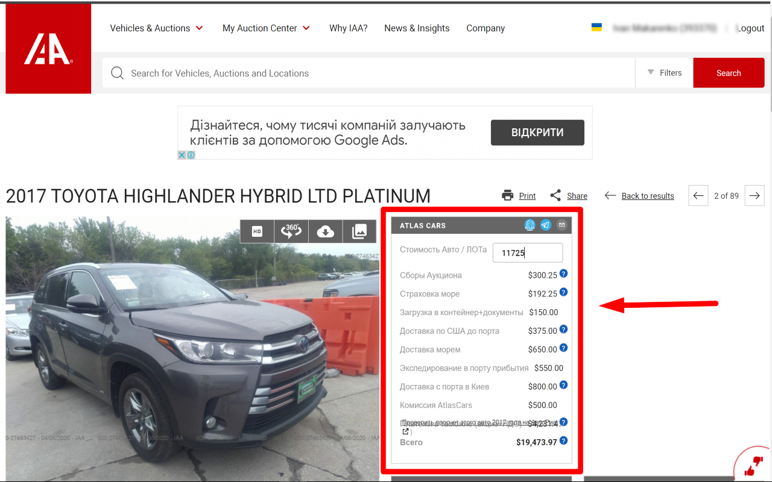The width and height of the screenshot is (772, 482).
Task: Click the back arrow before Back to results
Action: coord(610,195)
